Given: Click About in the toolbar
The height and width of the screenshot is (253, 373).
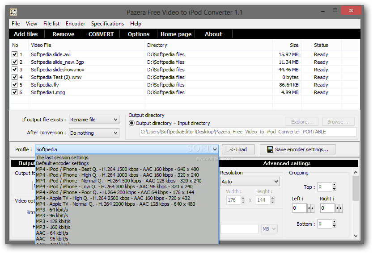Looking at the screenshot, I should [x=214, y=34].
